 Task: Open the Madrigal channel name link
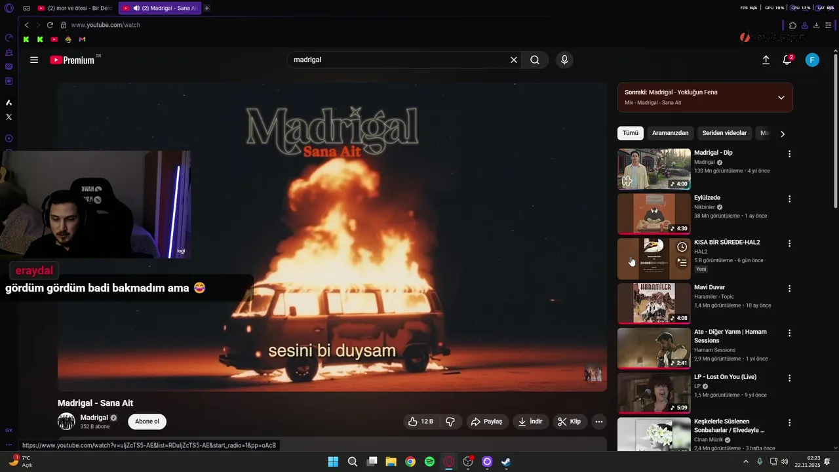pos(94,418)
